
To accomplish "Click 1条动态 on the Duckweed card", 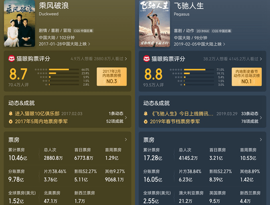I will 116,114.
